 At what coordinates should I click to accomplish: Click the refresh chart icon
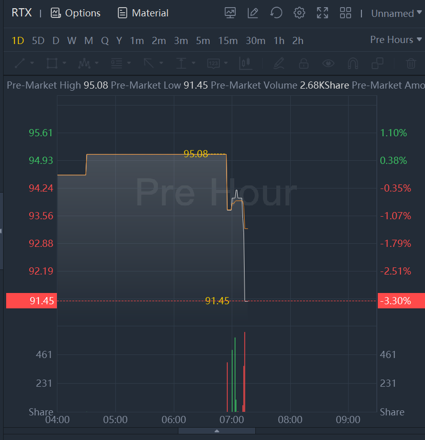click(276, 13)
